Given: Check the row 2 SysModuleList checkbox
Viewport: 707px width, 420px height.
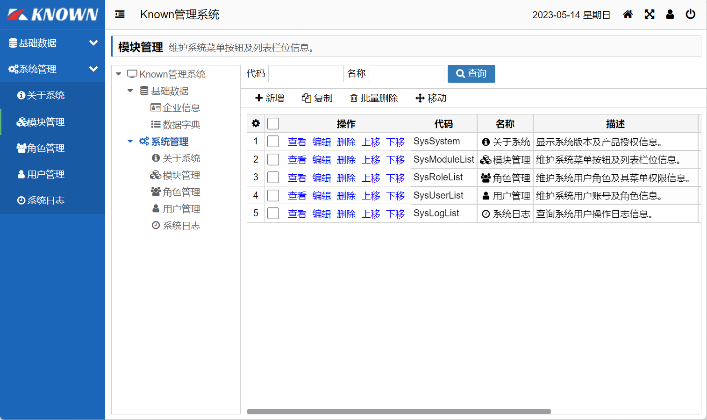Looking at the screenshot, I should click(x=273, y=160).
